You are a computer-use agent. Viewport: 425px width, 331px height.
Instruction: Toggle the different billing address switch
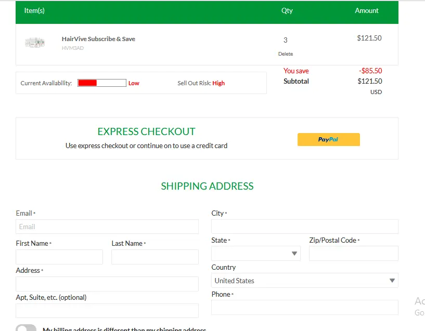coord(26,328)
